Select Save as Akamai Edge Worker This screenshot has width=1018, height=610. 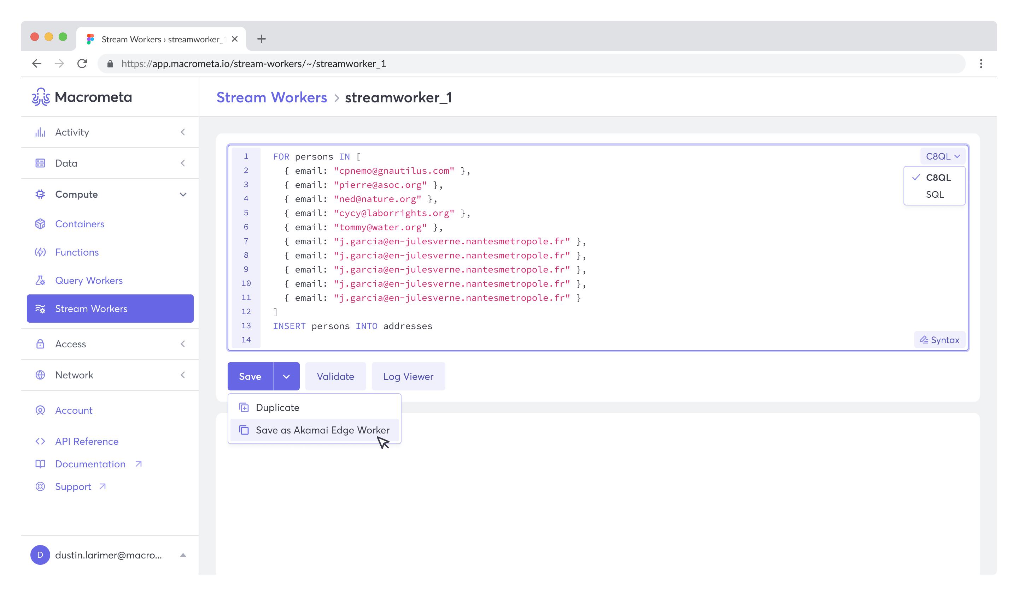pos(322,430)
